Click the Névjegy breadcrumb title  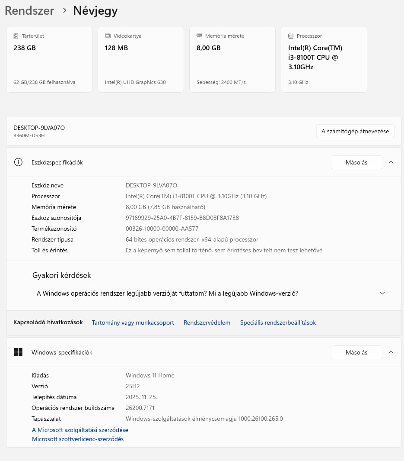click(95, 11)
